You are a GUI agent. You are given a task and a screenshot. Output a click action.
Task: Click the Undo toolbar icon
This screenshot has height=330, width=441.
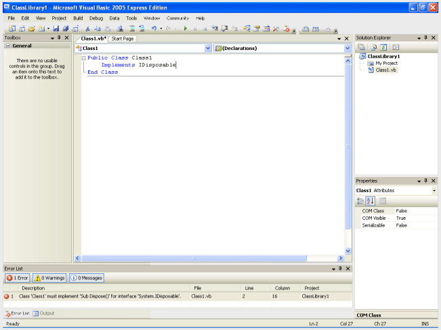pyautogui.click(x=154, y=29)
